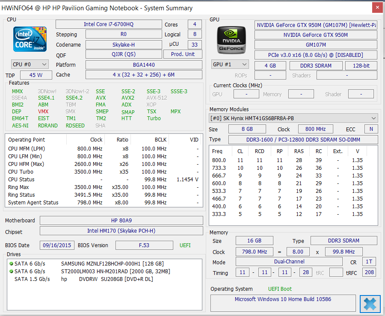This screenshot has width=385, height=316.
Task: Click the PCIe v3.0 x16 bus field
Action: (316, 55)
